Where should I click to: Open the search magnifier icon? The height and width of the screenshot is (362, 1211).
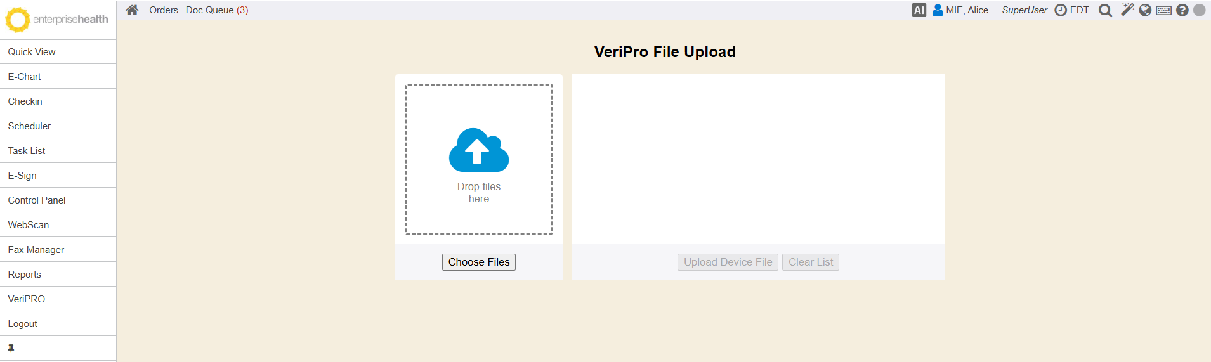[x=1105, y=10]
